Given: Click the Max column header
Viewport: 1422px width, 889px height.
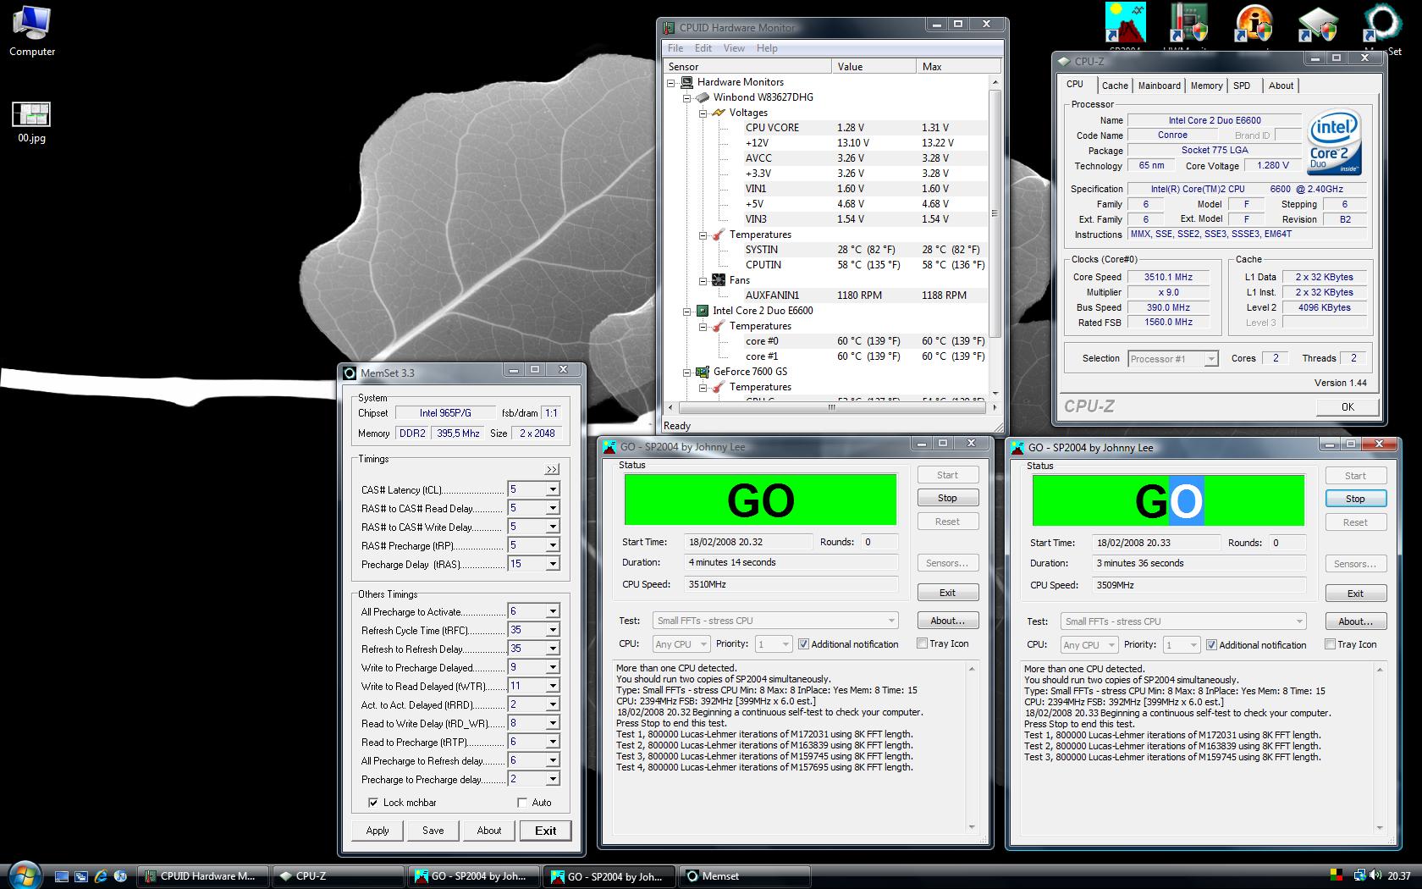Looking at the screenshot, I should (959, 66).
